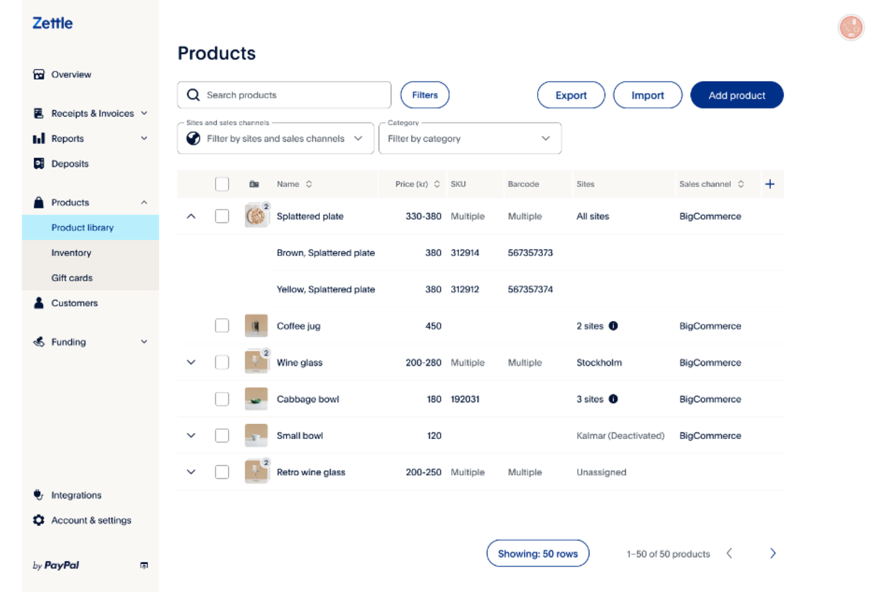Check the select-all products checkbox
The height and width of the screenshot is (592, 888).
pyautogui.click(x=222, y=184)
